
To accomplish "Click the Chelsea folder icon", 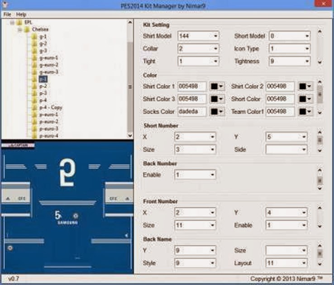I will pyautogui.click(x=27, y=29).
